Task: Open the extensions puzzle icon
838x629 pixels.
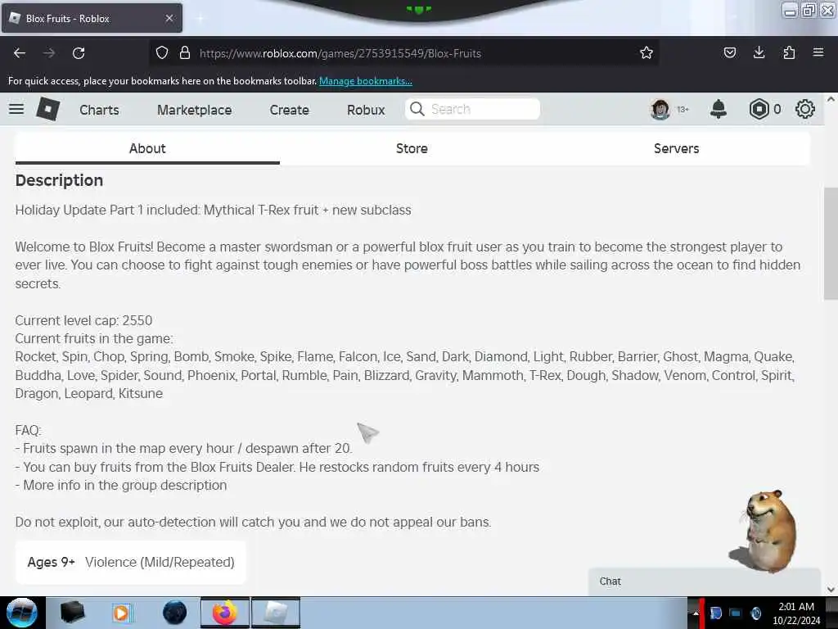Action: pyautogui.click(x=789, y=52)
